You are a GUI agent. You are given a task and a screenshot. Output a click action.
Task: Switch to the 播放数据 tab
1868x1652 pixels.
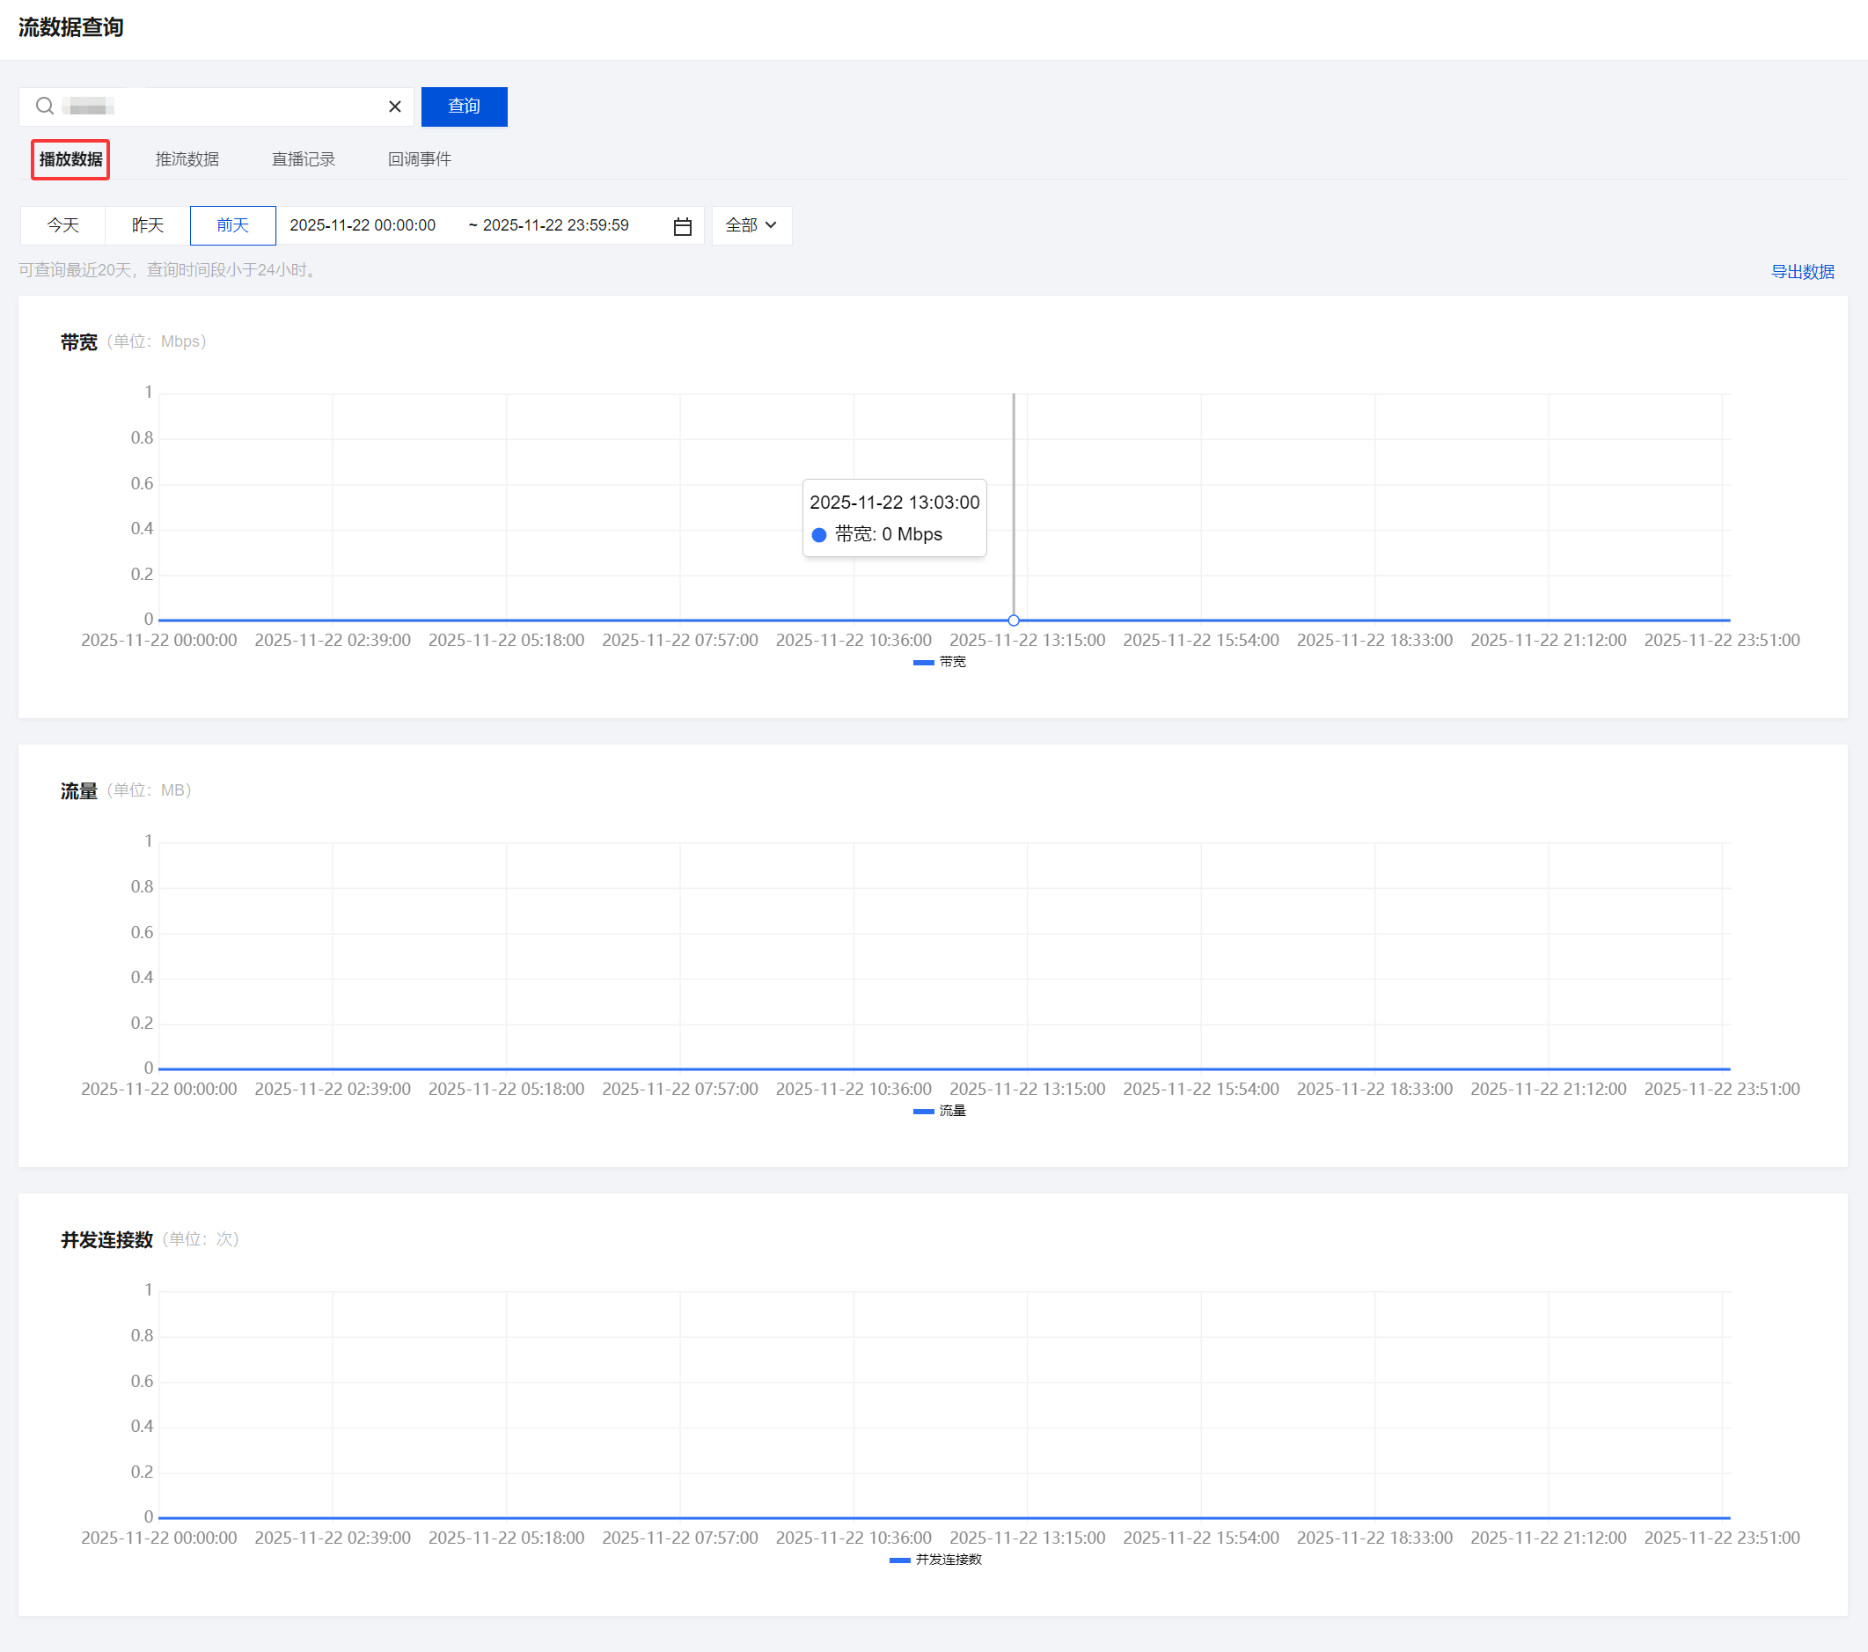pyautogui.click(x=70, y=159)
